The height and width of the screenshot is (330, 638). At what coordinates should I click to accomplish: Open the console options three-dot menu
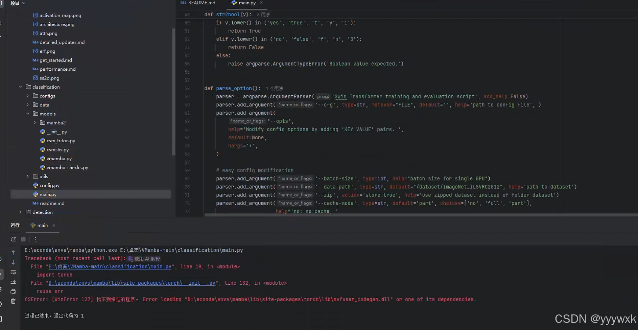pos(36,239)
